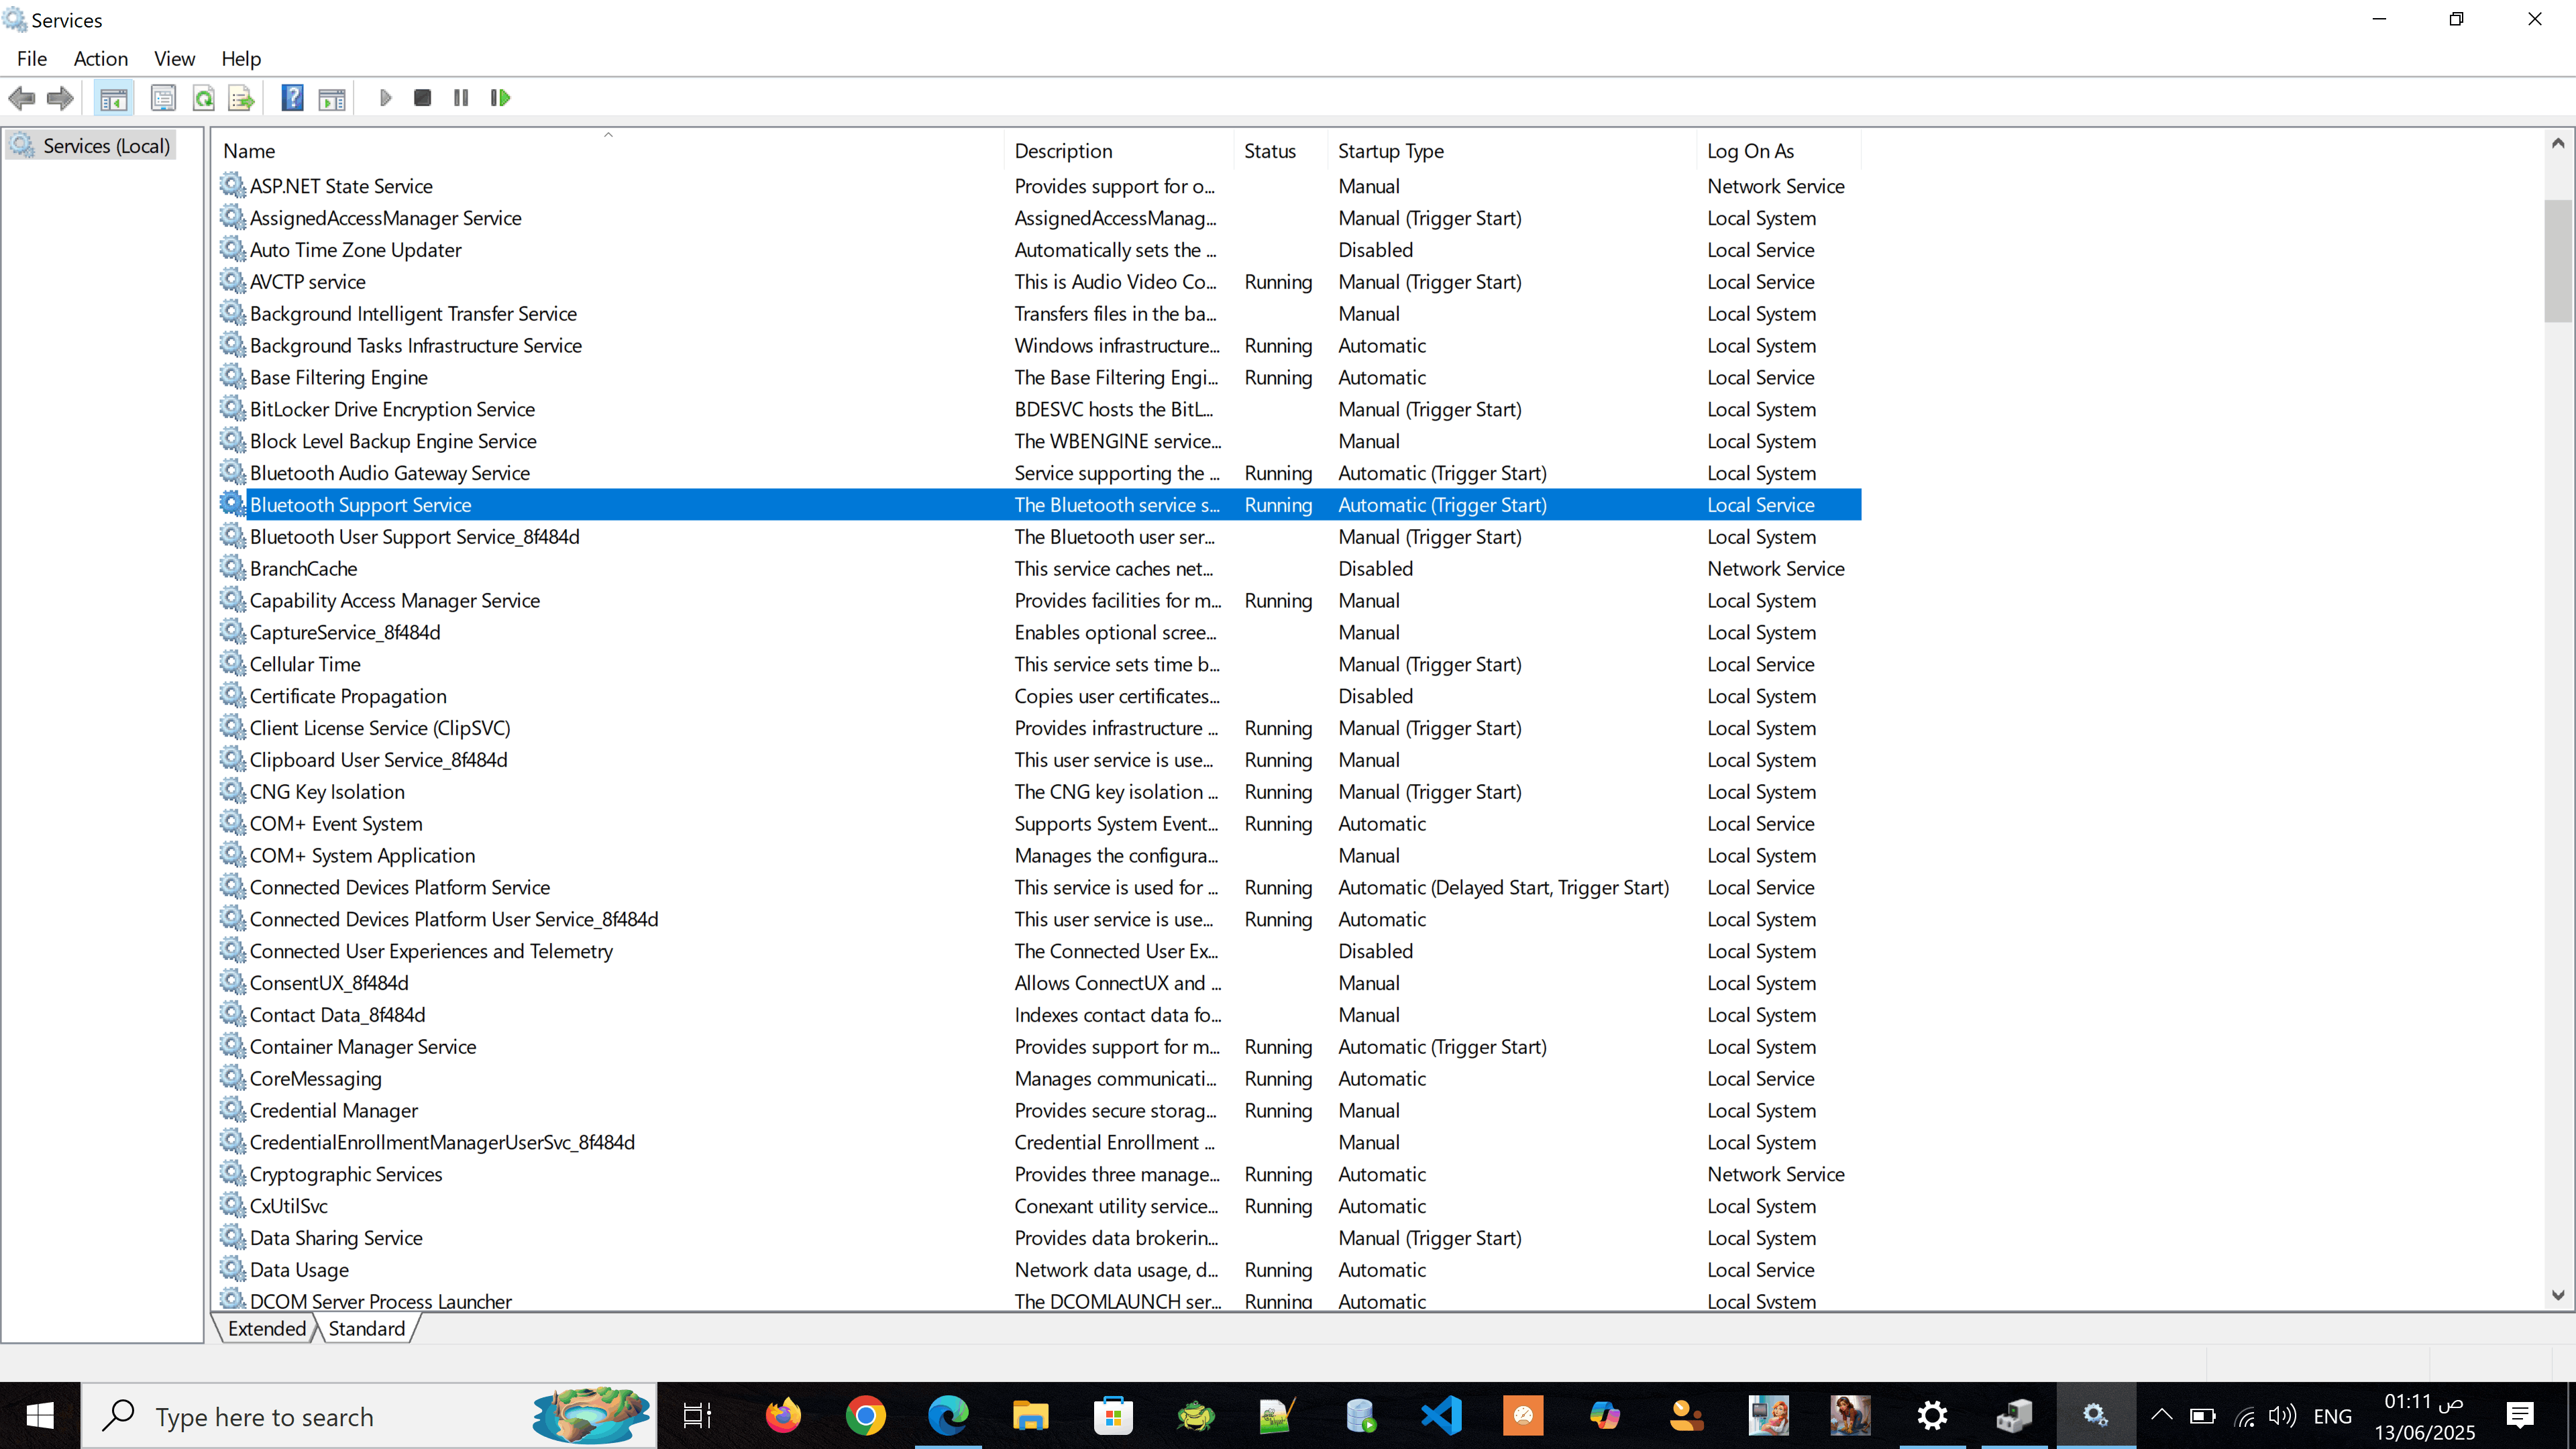Image resolution: width=2576 pixels, height=1449 pixels.
Task: Open the View menu
Action: pyautogui.click(x=174, y=59)
